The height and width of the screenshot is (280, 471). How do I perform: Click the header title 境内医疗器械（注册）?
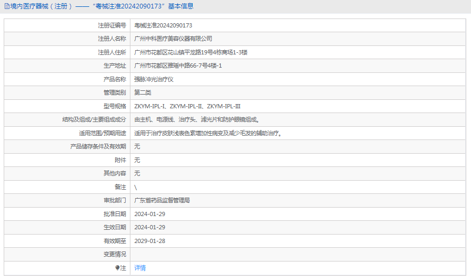(x=41, y=6)
